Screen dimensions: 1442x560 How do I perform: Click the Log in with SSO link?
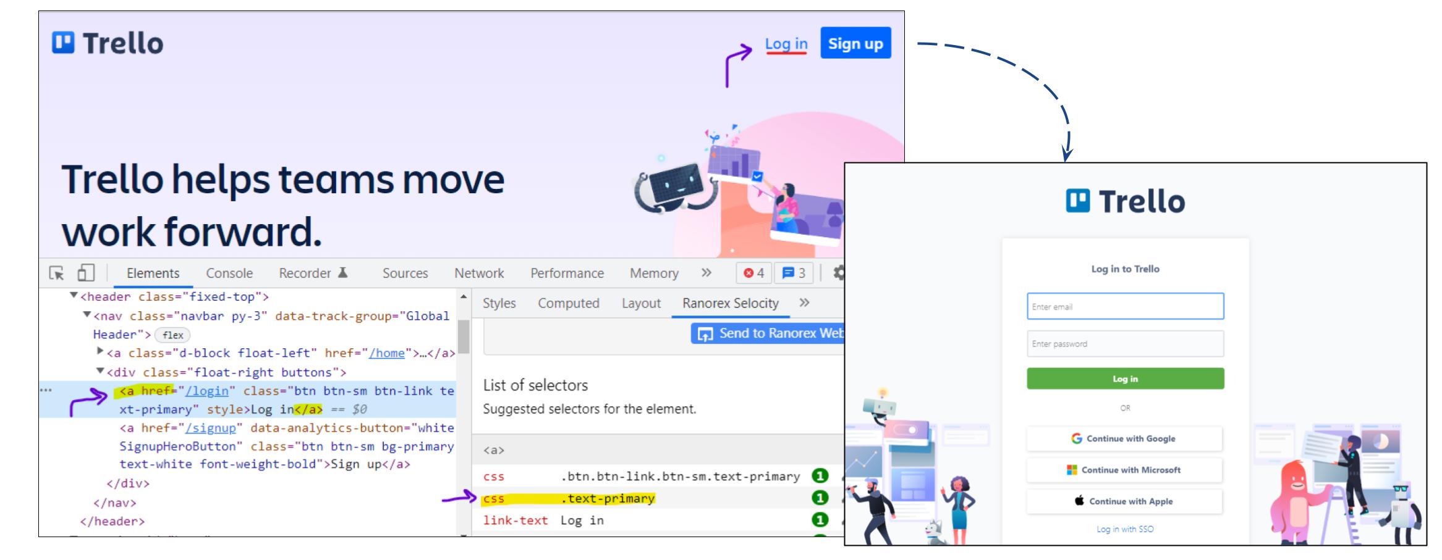coord(1125,529)
